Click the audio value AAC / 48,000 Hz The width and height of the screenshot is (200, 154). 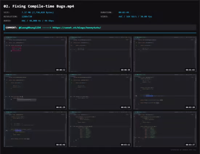point(37,21)
